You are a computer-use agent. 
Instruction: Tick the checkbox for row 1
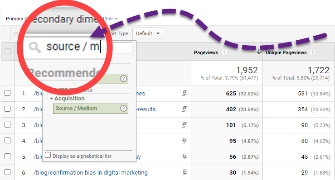point(7,93)
